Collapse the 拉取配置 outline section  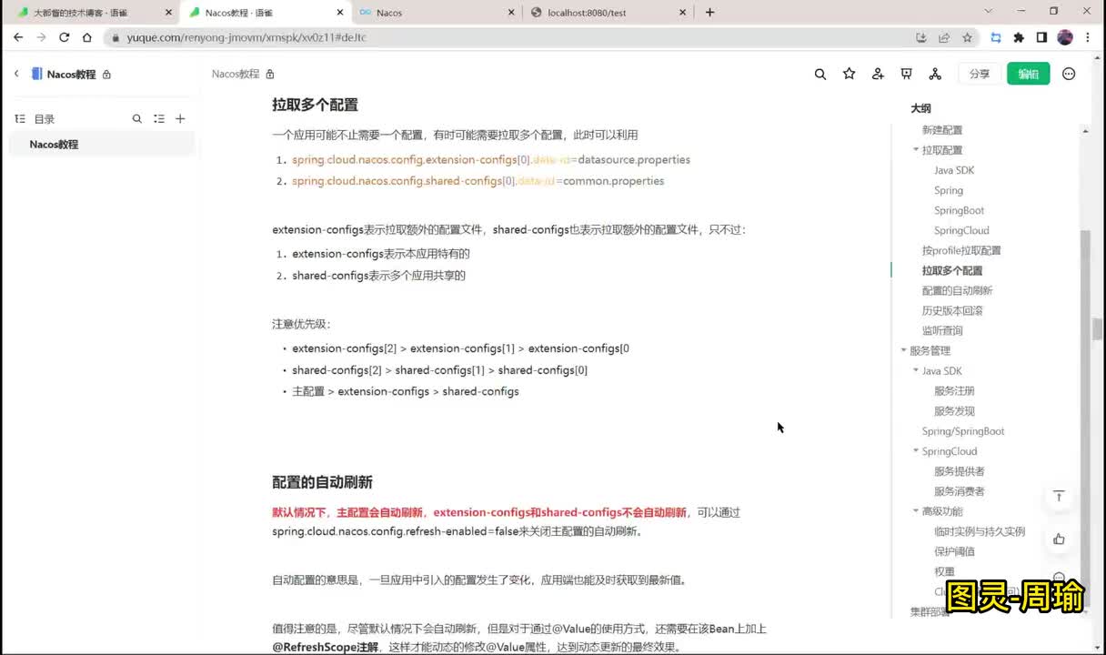(916, 150)
